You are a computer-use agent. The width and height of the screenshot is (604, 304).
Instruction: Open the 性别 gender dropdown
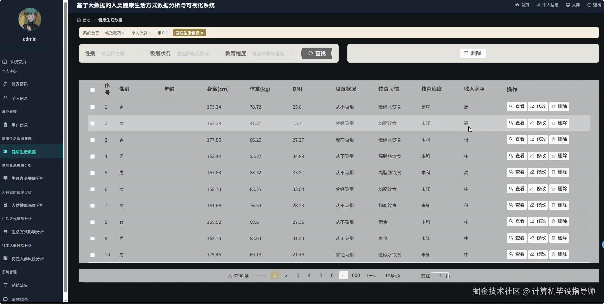[x=122, y=53]
